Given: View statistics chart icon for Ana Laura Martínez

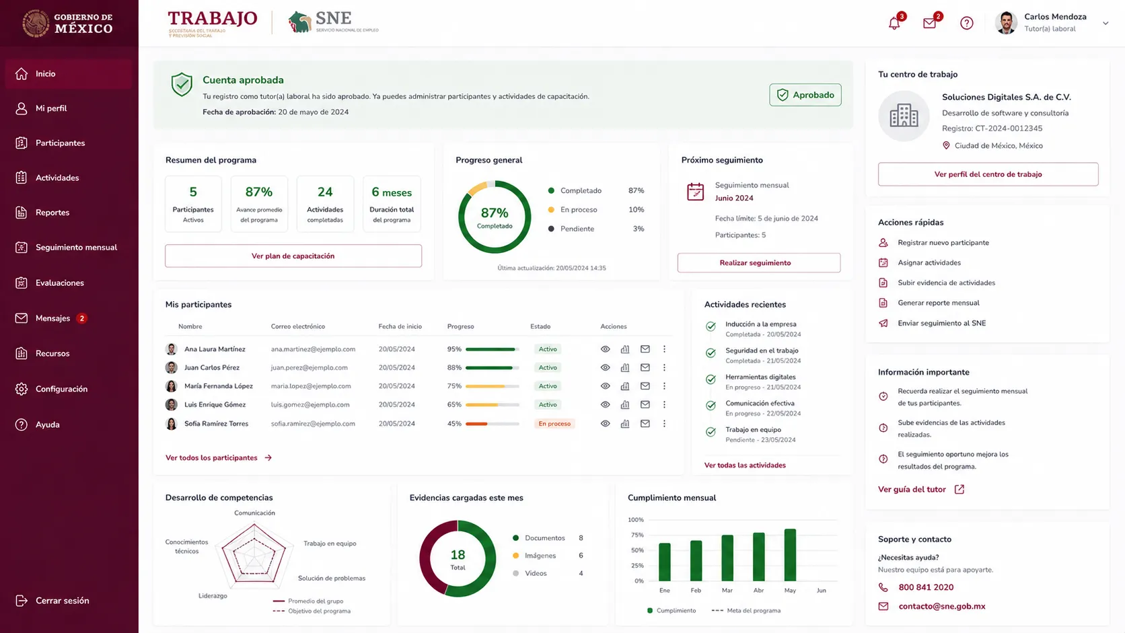Looking at the screenshot, I should tap(625, 349).
